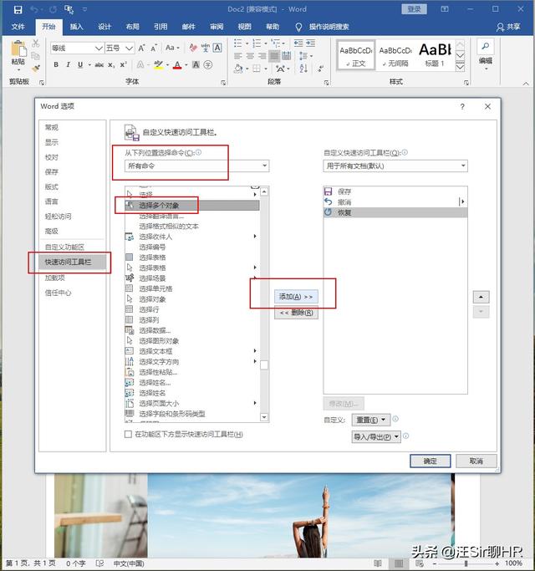Click the Add (A) >> button
535x571 pixels.
[x=296, y=297]
